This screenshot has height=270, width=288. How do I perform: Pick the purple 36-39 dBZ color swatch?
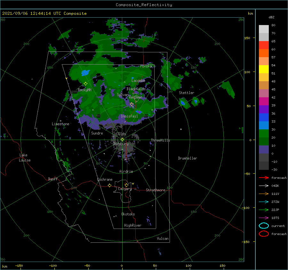[x=264, y=109]
